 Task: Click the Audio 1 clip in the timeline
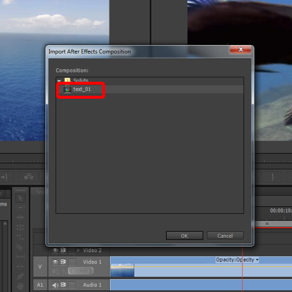(201, 285)
